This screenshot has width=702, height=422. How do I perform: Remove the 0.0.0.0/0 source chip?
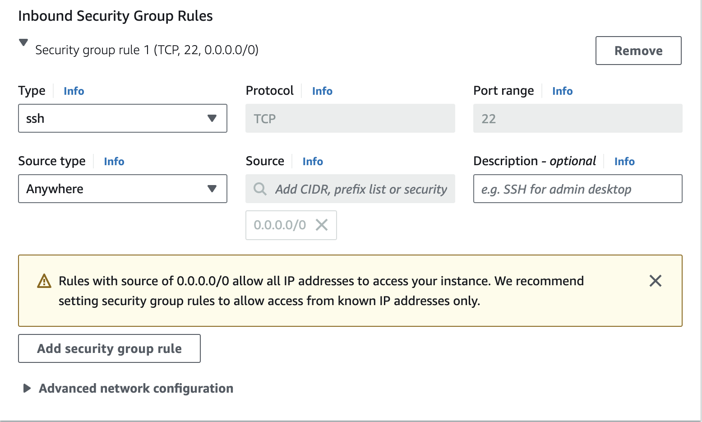coord(322,225)
